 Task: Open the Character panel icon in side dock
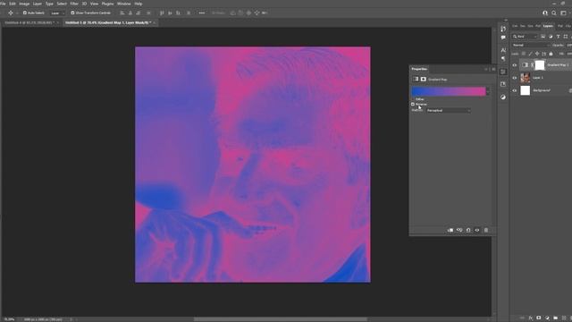point(503,50)
